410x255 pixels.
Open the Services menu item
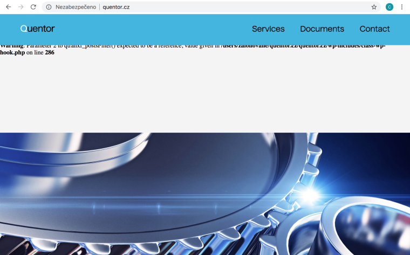(x=268, y=29)
